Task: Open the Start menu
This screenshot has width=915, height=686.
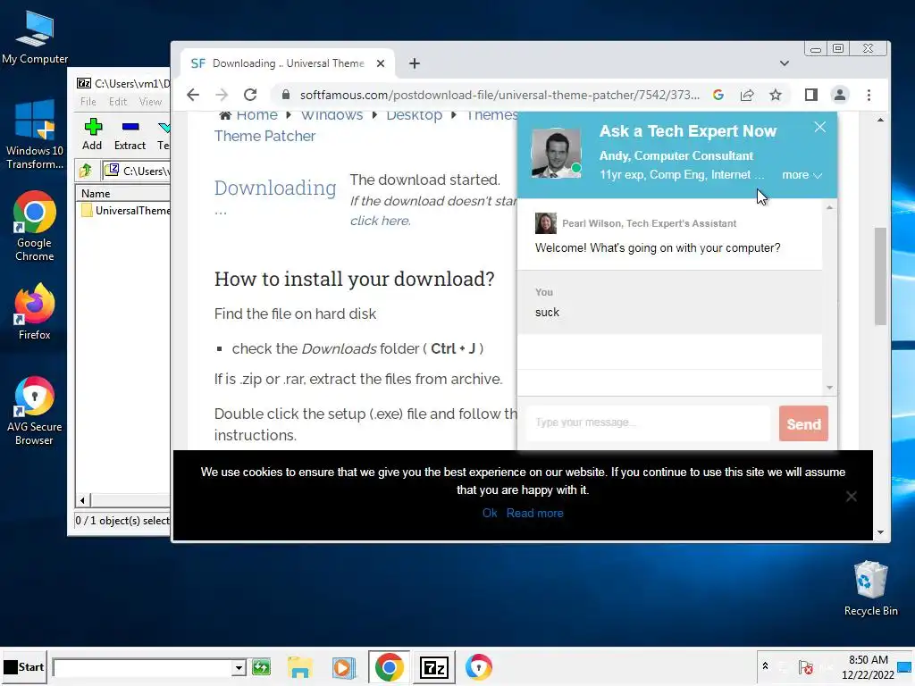Action: pyautogui.click(x=24, y=666)
